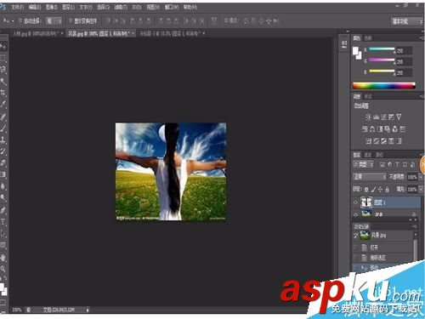This screenshot has width=425, height=319.
Task: Toggle lock transparent pixels
Action: coord(366,189)
